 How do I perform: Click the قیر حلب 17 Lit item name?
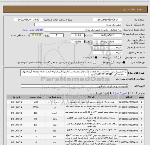coord(91,102)
